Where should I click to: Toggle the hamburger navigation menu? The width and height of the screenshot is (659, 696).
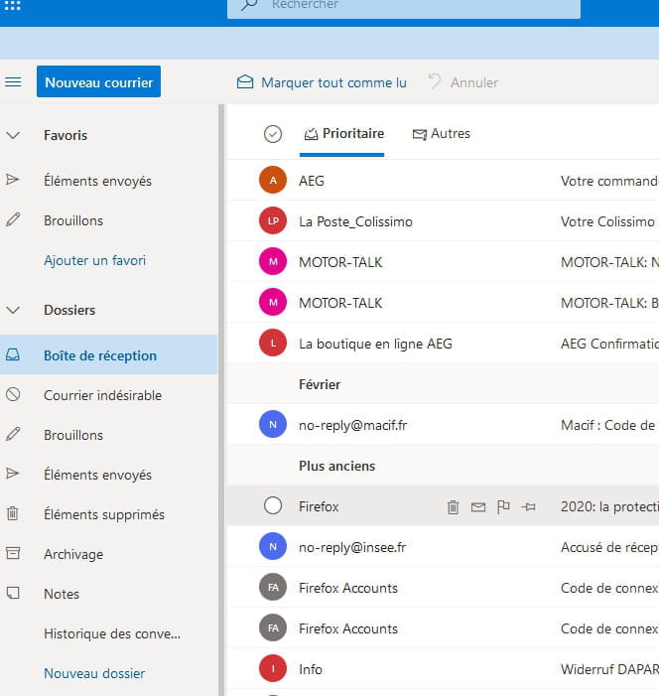[x=13, y=82]
